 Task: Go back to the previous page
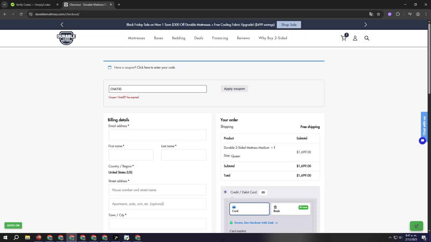pyautogui.click(x=5, y=14)
